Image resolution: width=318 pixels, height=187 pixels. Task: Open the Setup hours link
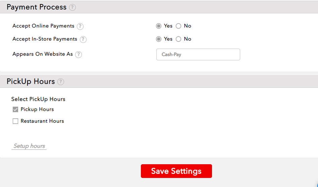29,146
